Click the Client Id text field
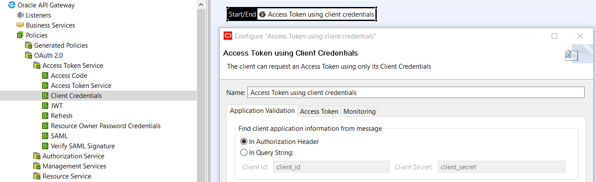The height and width of the screenshot is (182, 596). pos(331,167)
